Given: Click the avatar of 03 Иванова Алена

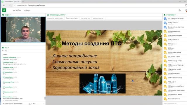Looking at the screenshot, I should click(x=165, y=31).
